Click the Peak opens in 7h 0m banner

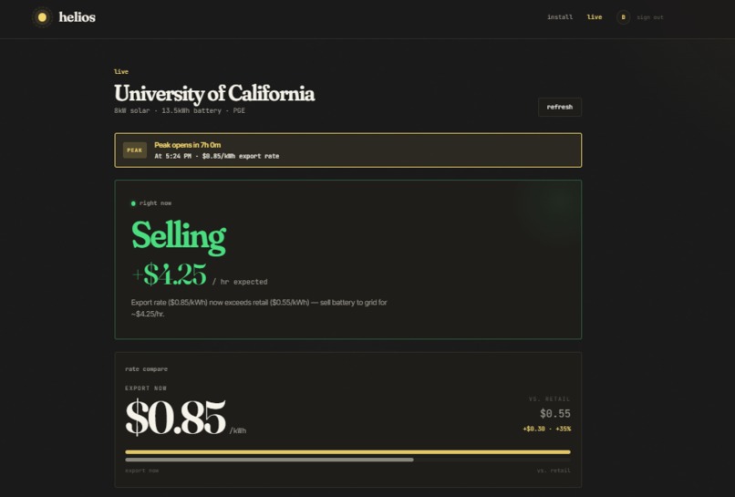pyautogui.click(x=347, y=150)
